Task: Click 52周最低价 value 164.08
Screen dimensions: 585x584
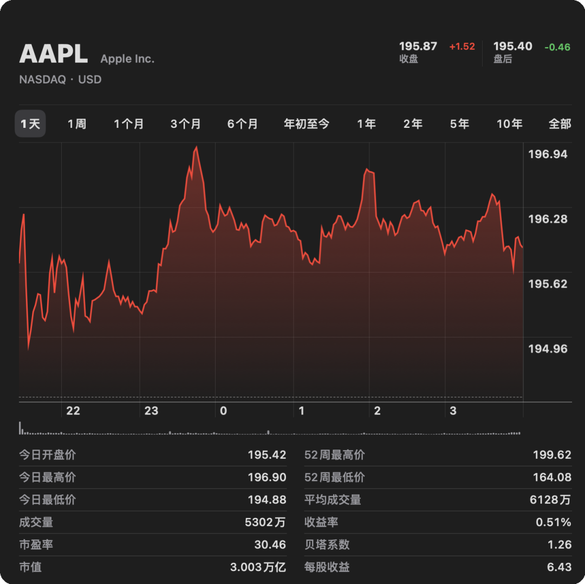Action: coord(552,477)
